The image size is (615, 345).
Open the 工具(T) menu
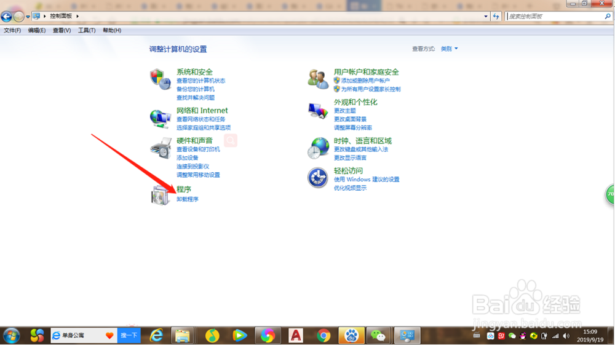coord(87,30)
